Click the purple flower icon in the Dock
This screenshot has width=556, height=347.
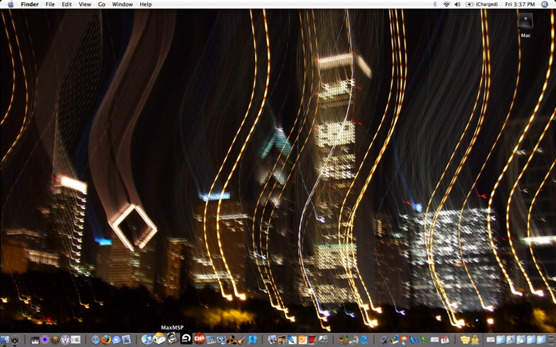(44, 340)
